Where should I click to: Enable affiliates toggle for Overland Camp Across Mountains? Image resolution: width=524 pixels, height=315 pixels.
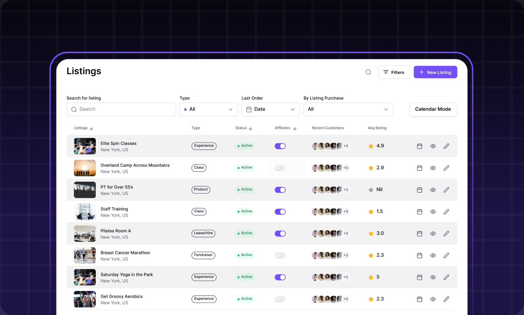[x=280, y=168]
